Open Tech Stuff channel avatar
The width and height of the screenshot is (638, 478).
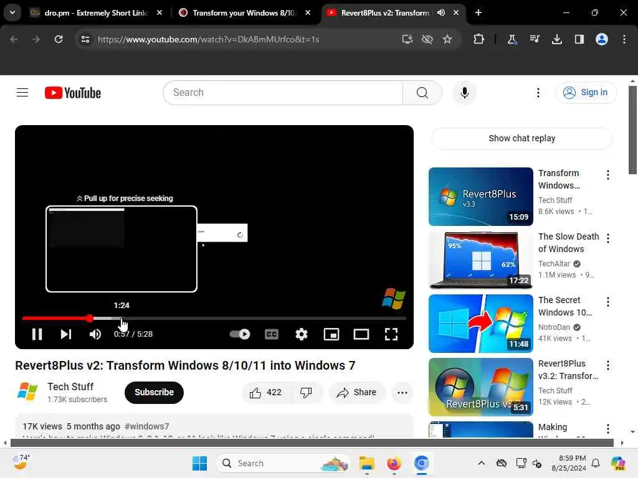[x=27, y=392]
